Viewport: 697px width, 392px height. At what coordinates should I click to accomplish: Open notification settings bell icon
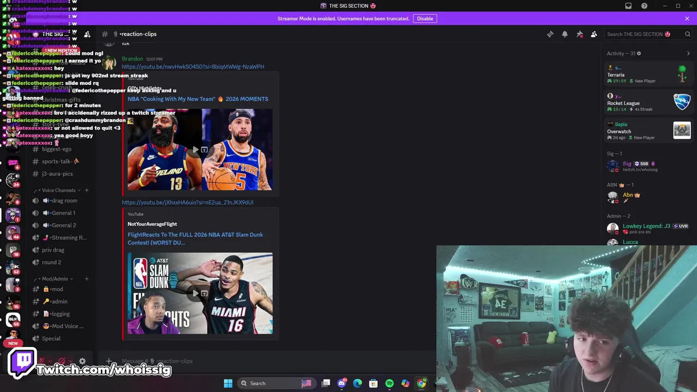pos(565,34)
